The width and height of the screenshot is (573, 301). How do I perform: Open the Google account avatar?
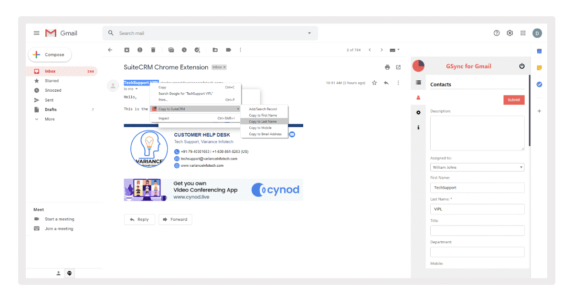pos(537,33)
